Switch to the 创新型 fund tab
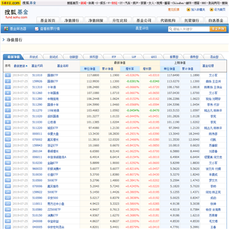 coord(74,57)
